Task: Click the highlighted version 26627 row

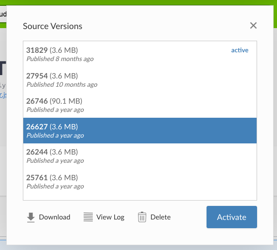Action: coord(140,130)
